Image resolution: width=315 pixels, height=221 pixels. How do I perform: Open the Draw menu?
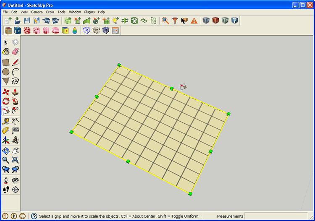[50, 12]
